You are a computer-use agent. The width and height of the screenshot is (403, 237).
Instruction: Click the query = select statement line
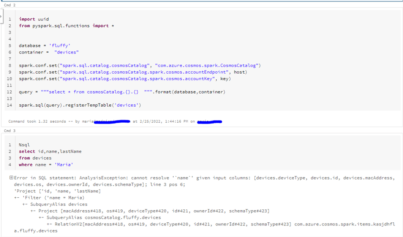122,92
